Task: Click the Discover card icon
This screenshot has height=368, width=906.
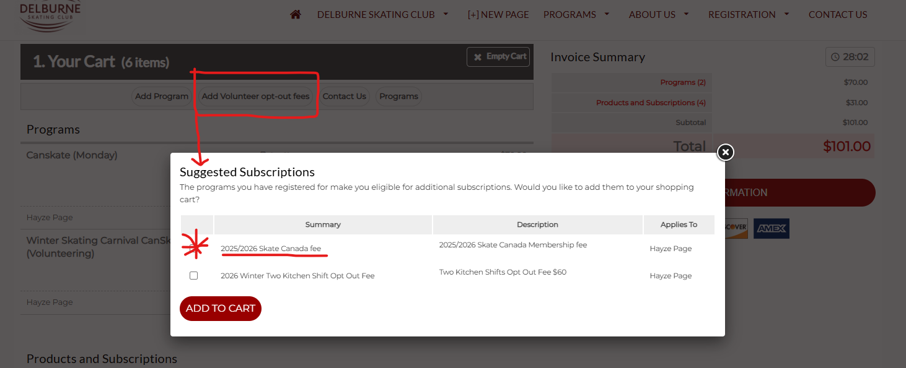Action: point(736,228)
